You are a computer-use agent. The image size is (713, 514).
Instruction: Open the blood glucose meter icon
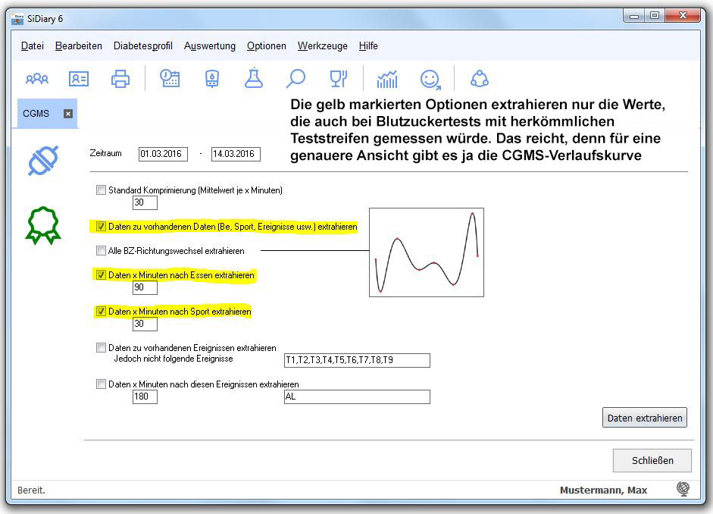click(213, 78)
